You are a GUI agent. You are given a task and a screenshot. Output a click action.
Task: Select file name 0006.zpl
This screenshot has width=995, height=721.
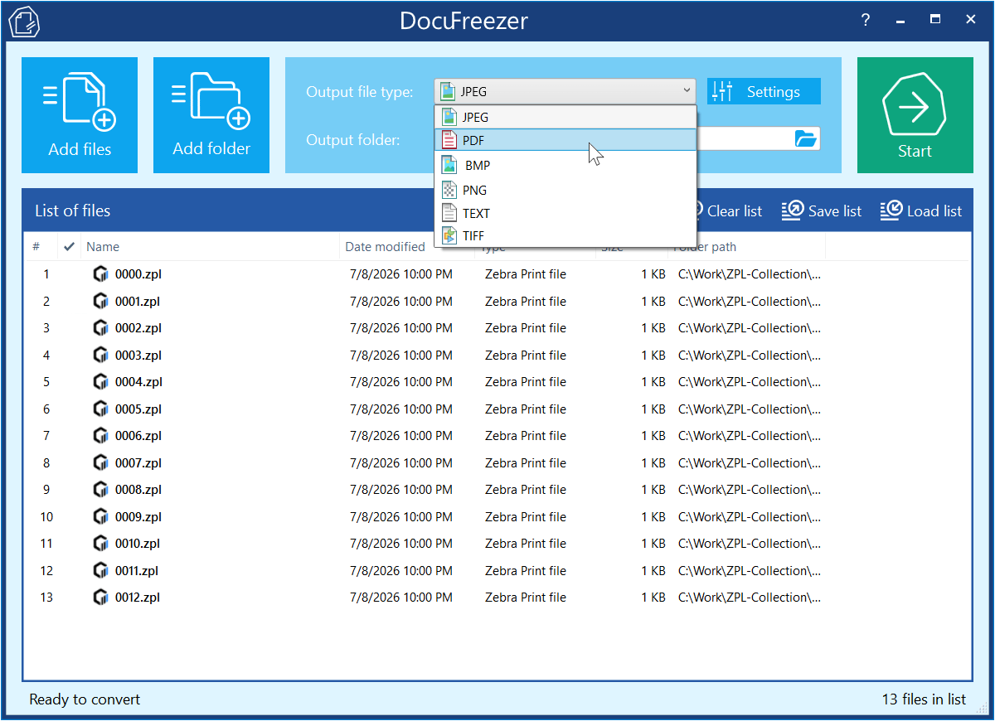coord(138,436)
